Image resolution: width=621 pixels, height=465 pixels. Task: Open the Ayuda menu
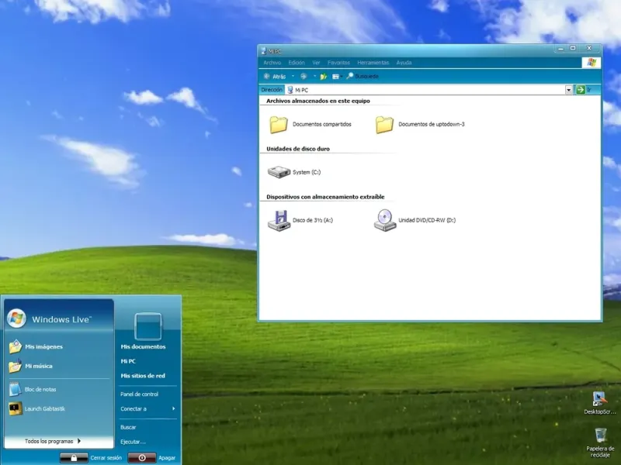pos(404,63)
